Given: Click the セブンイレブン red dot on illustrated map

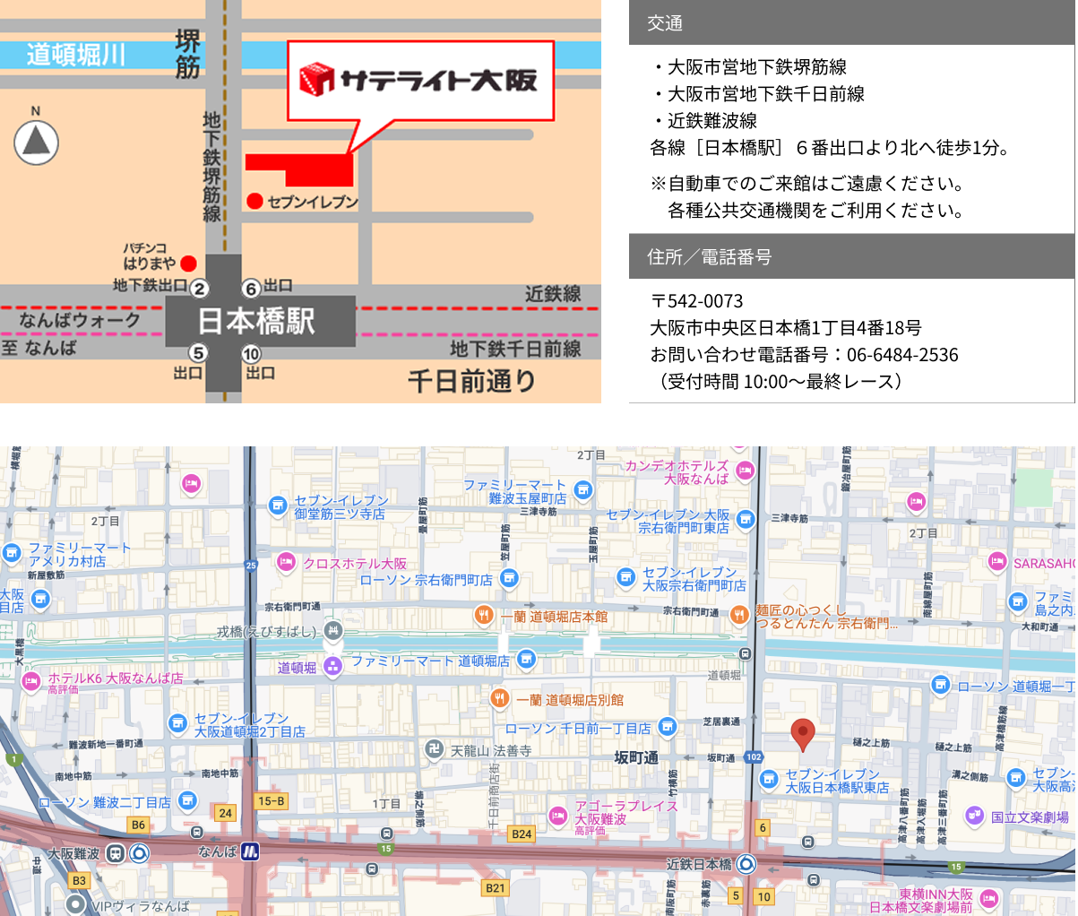Looking at the screenshot, I should click(254, 201).
